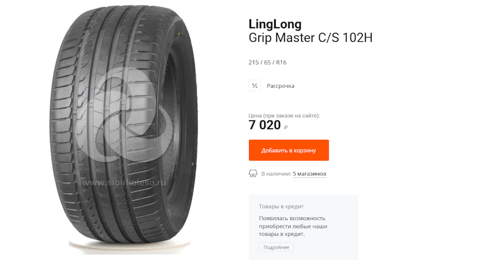Click the percent installment icon
Image resolution: width=484 pixels, height=266 pixels.
pyautogui.click(x=255, y=86)
